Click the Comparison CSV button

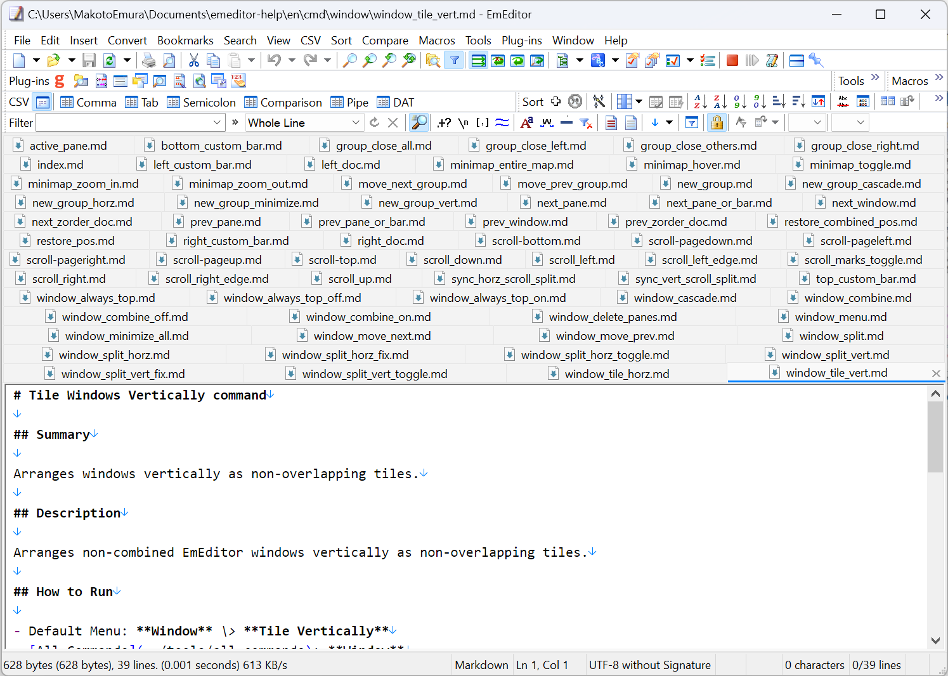(x=283, y=102)
